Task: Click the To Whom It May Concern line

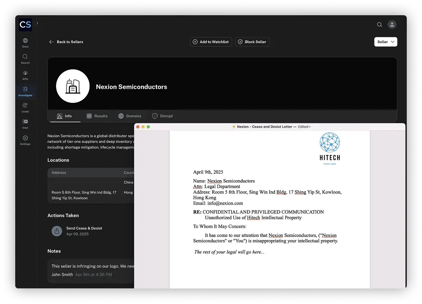Action: click(x=220, y=226)
